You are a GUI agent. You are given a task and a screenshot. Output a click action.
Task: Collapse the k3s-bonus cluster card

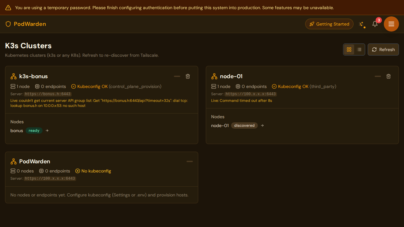tap(177, 76)
